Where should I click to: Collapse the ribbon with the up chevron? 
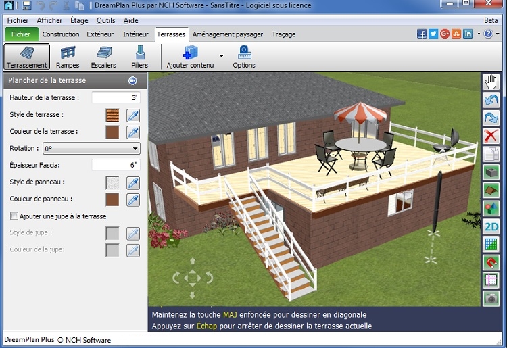(479, 34)
